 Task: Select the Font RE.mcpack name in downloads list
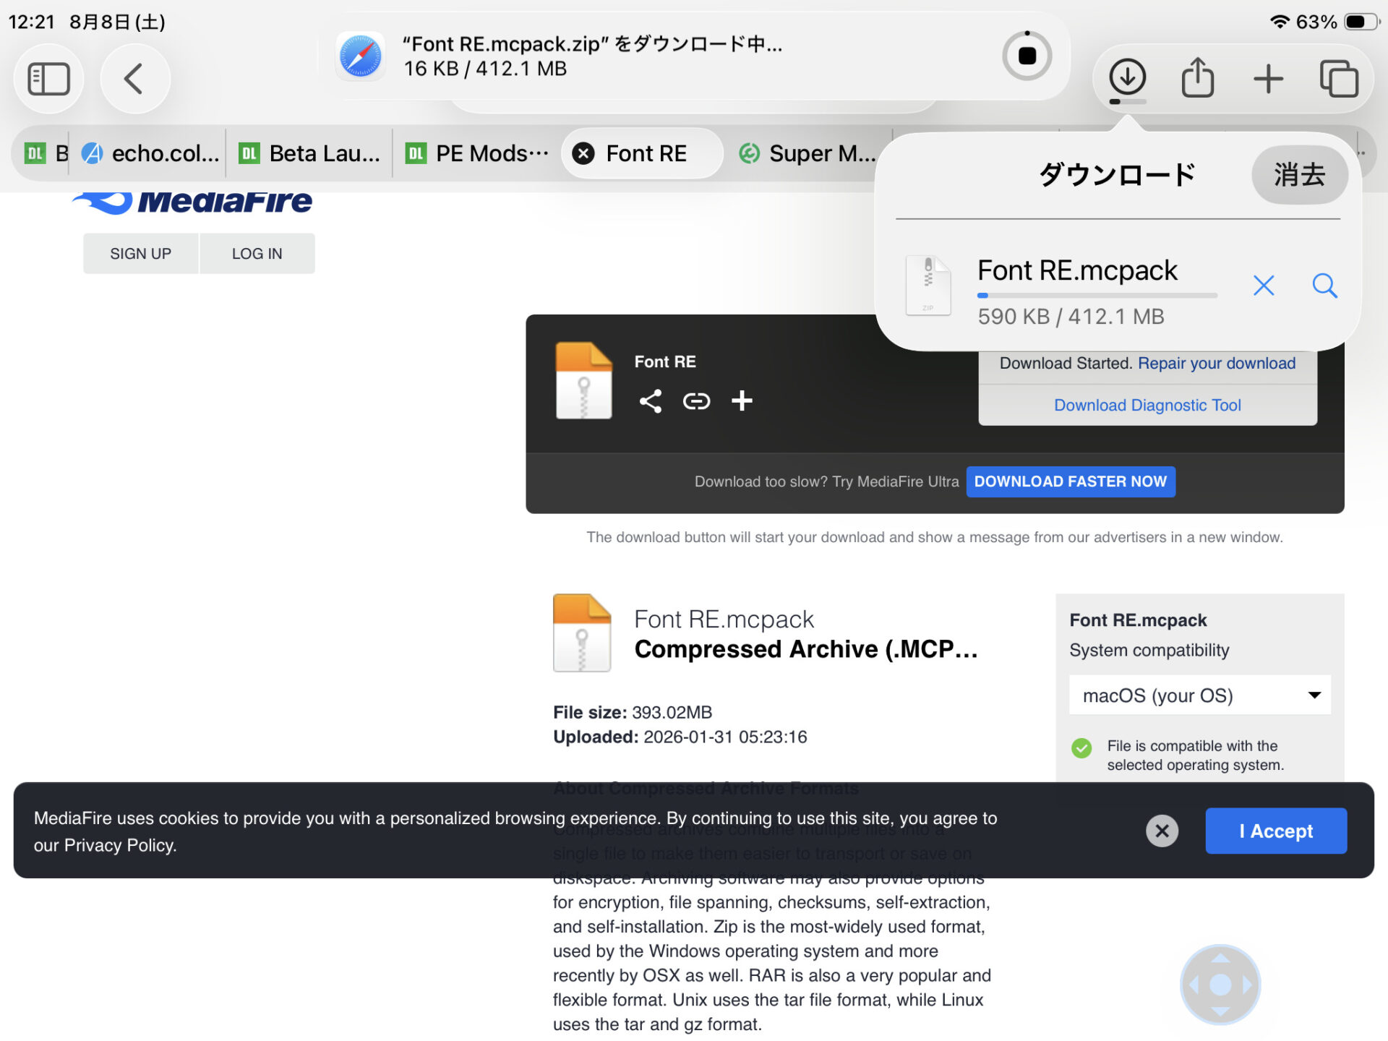[x=1077, y=270]
